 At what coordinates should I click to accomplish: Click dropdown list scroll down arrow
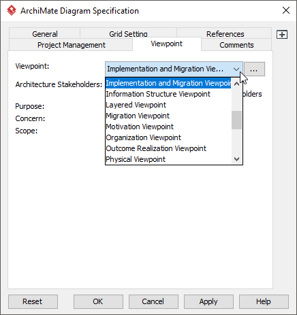(236, 159)
